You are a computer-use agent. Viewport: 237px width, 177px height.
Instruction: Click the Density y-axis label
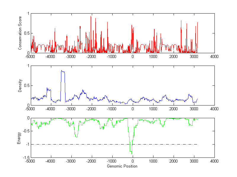coord(20,85)
